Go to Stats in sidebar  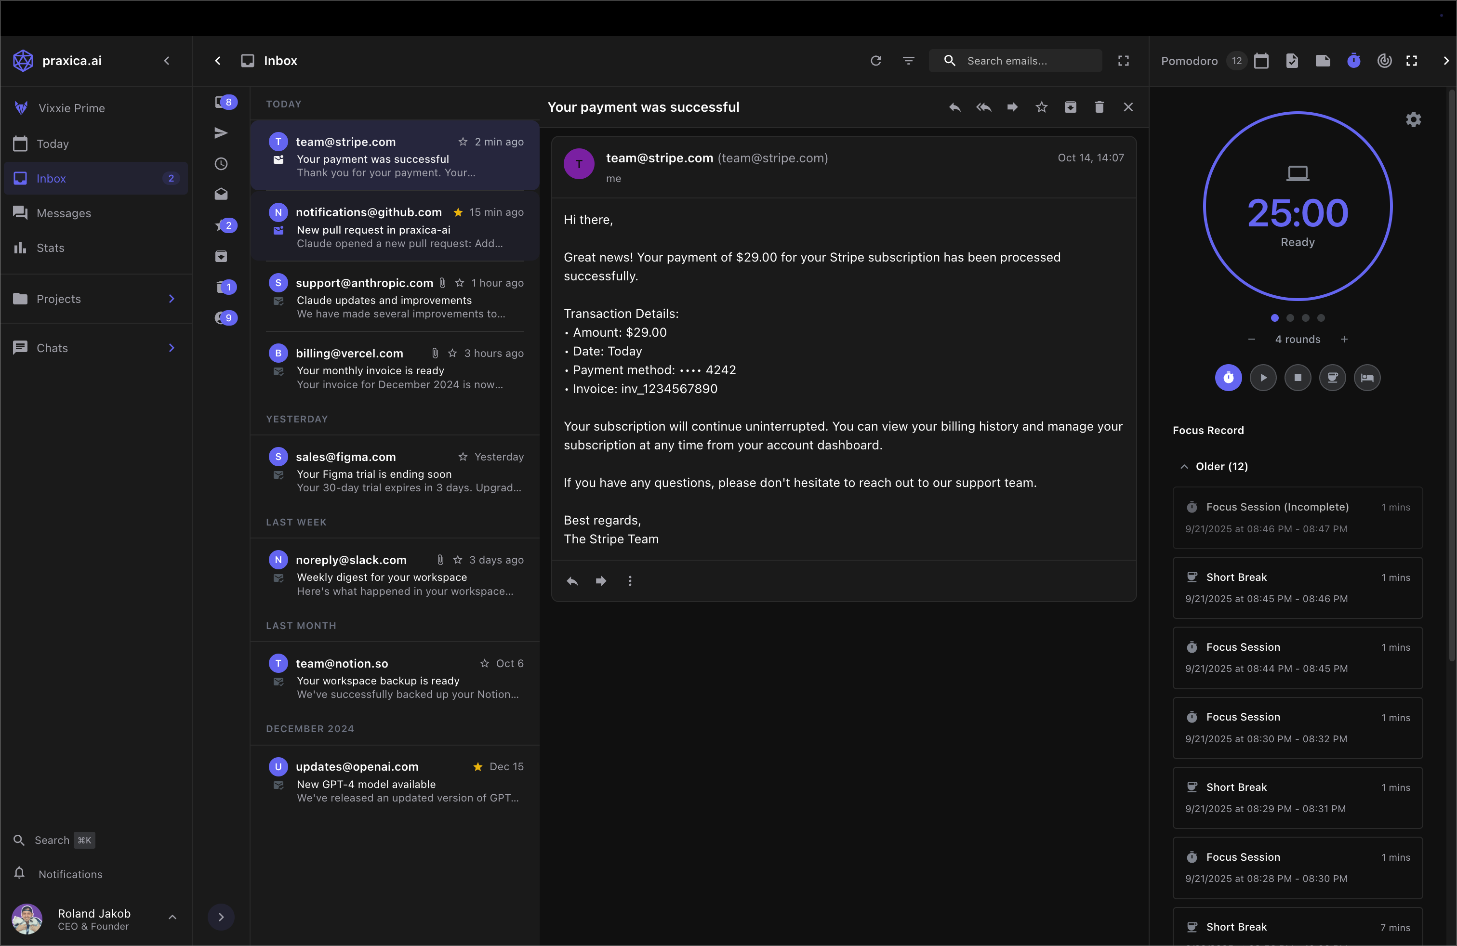[x=50, y=248]
